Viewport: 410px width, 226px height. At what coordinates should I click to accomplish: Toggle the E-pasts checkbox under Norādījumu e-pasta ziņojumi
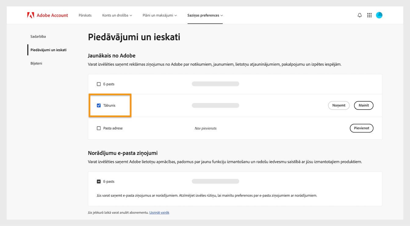click(99, 182)
